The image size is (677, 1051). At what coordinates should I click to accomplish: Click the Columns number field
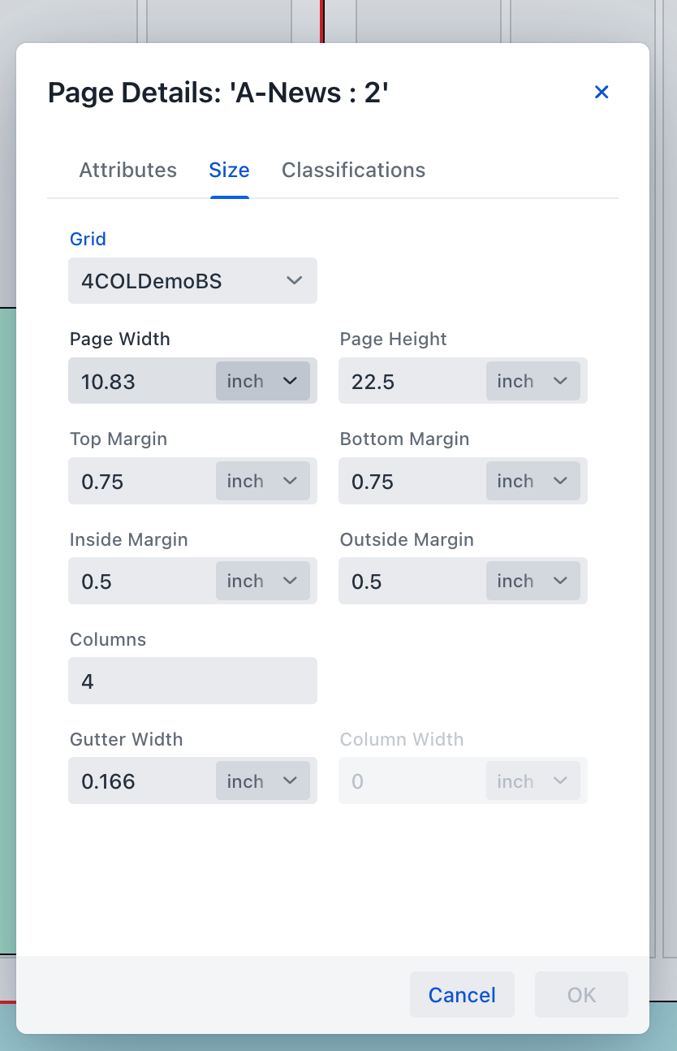(x=192, y=681)
